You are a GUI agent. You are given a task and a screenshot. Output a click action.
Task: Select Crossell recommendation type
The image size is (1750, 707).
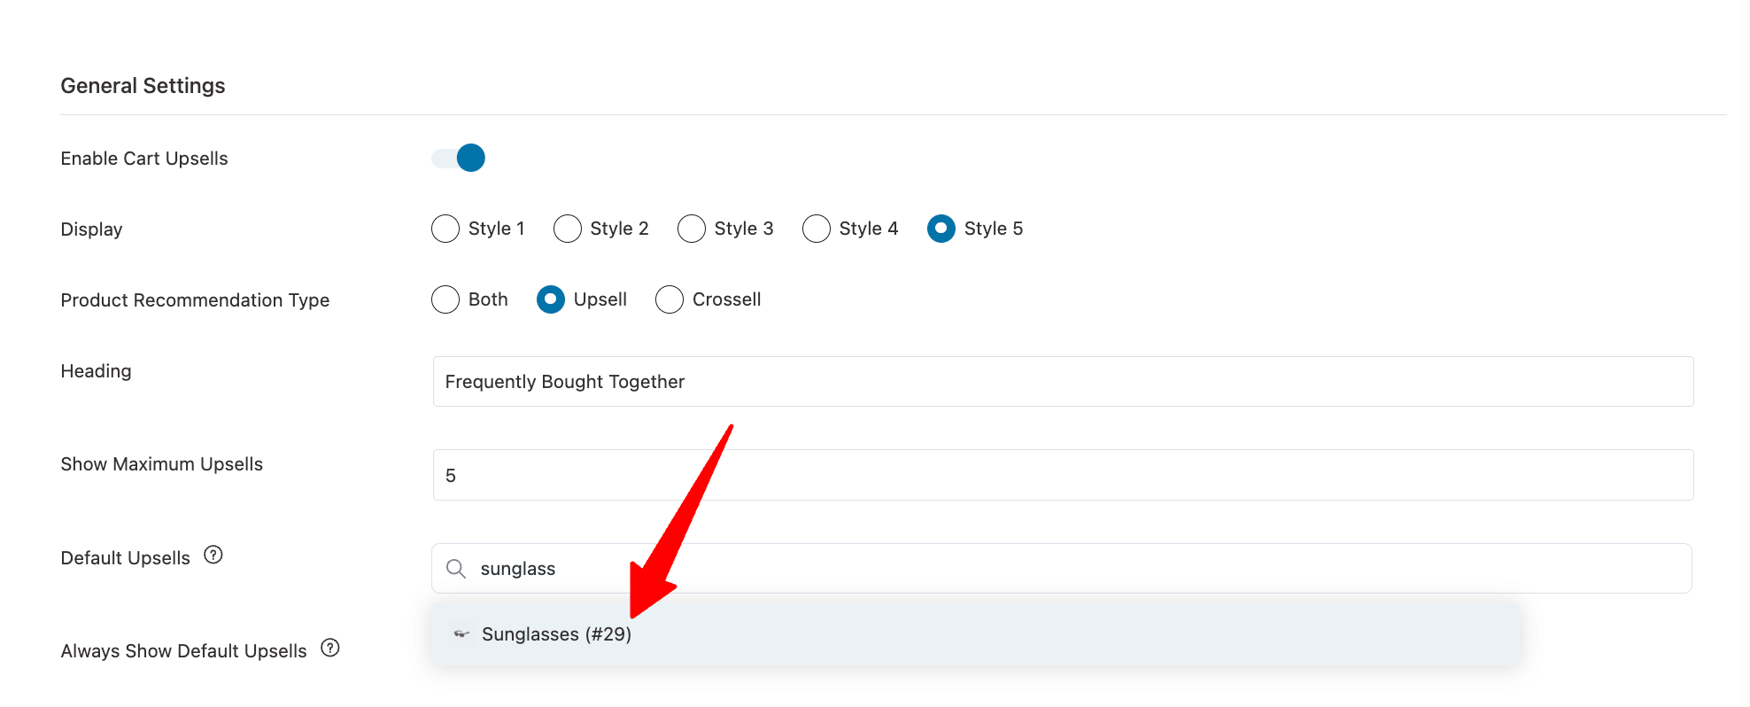pos(670,299)
